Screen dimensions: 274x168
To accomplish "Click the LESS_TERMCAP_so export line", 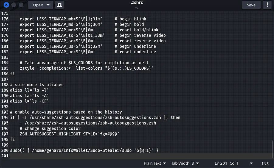I will [93, 35].
